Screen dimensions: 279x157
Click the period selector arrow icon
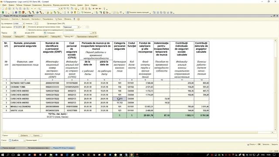click(15, 33)
